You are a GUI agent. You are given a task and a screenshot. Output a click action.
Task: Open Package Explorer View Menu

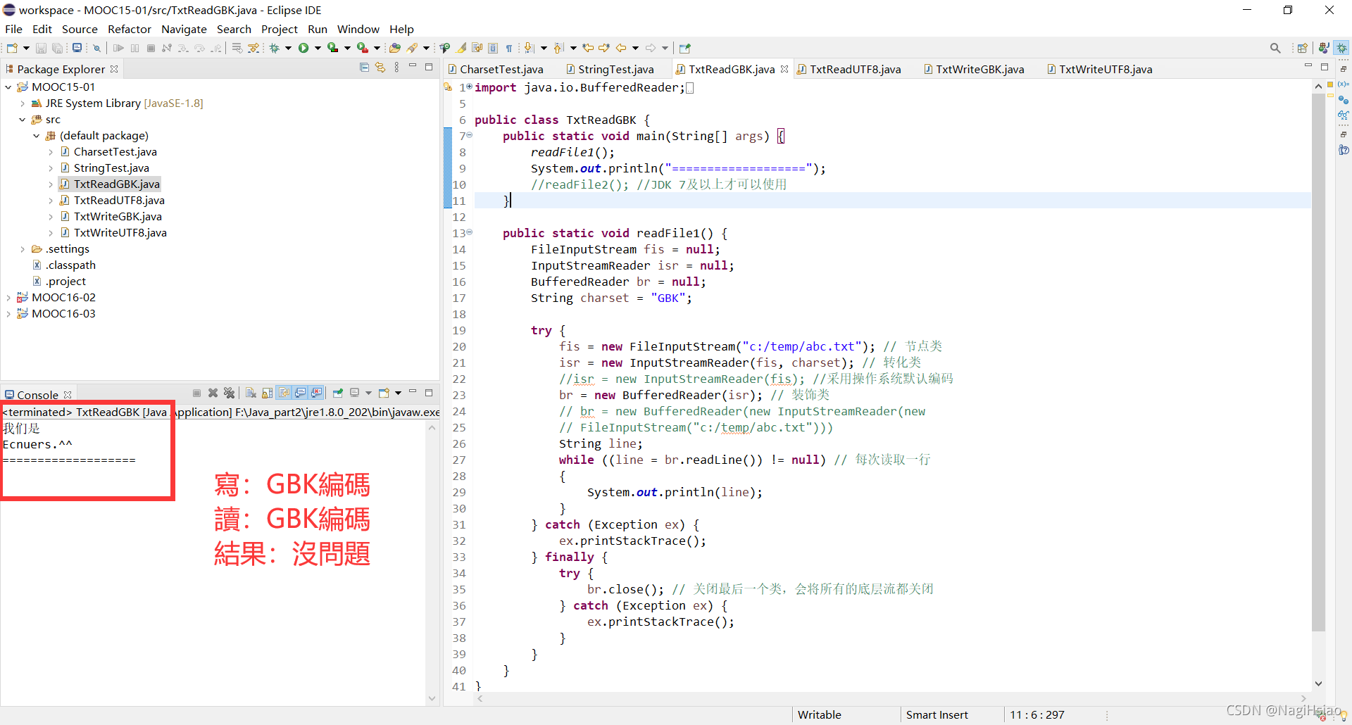tap(396, 68)
